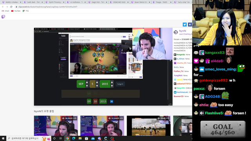Decrease the 2015 year stepper

pos(112,86)
